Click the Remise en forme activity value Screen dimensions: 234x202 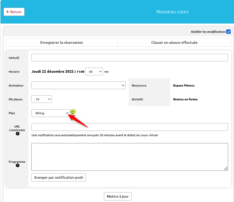tap(185, 99)
